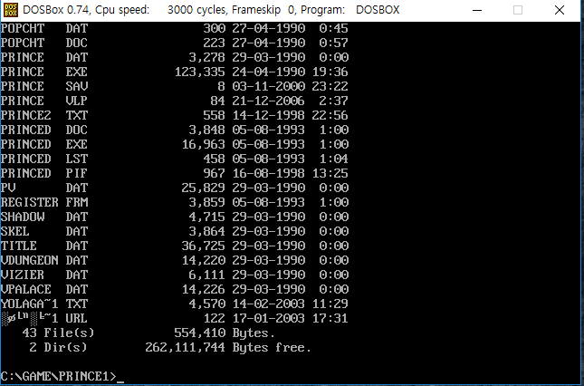The height and width of the screenshot is (386, 584).
Task: Click the PRINCE DAT file name
Action: [x=44, y=57]
